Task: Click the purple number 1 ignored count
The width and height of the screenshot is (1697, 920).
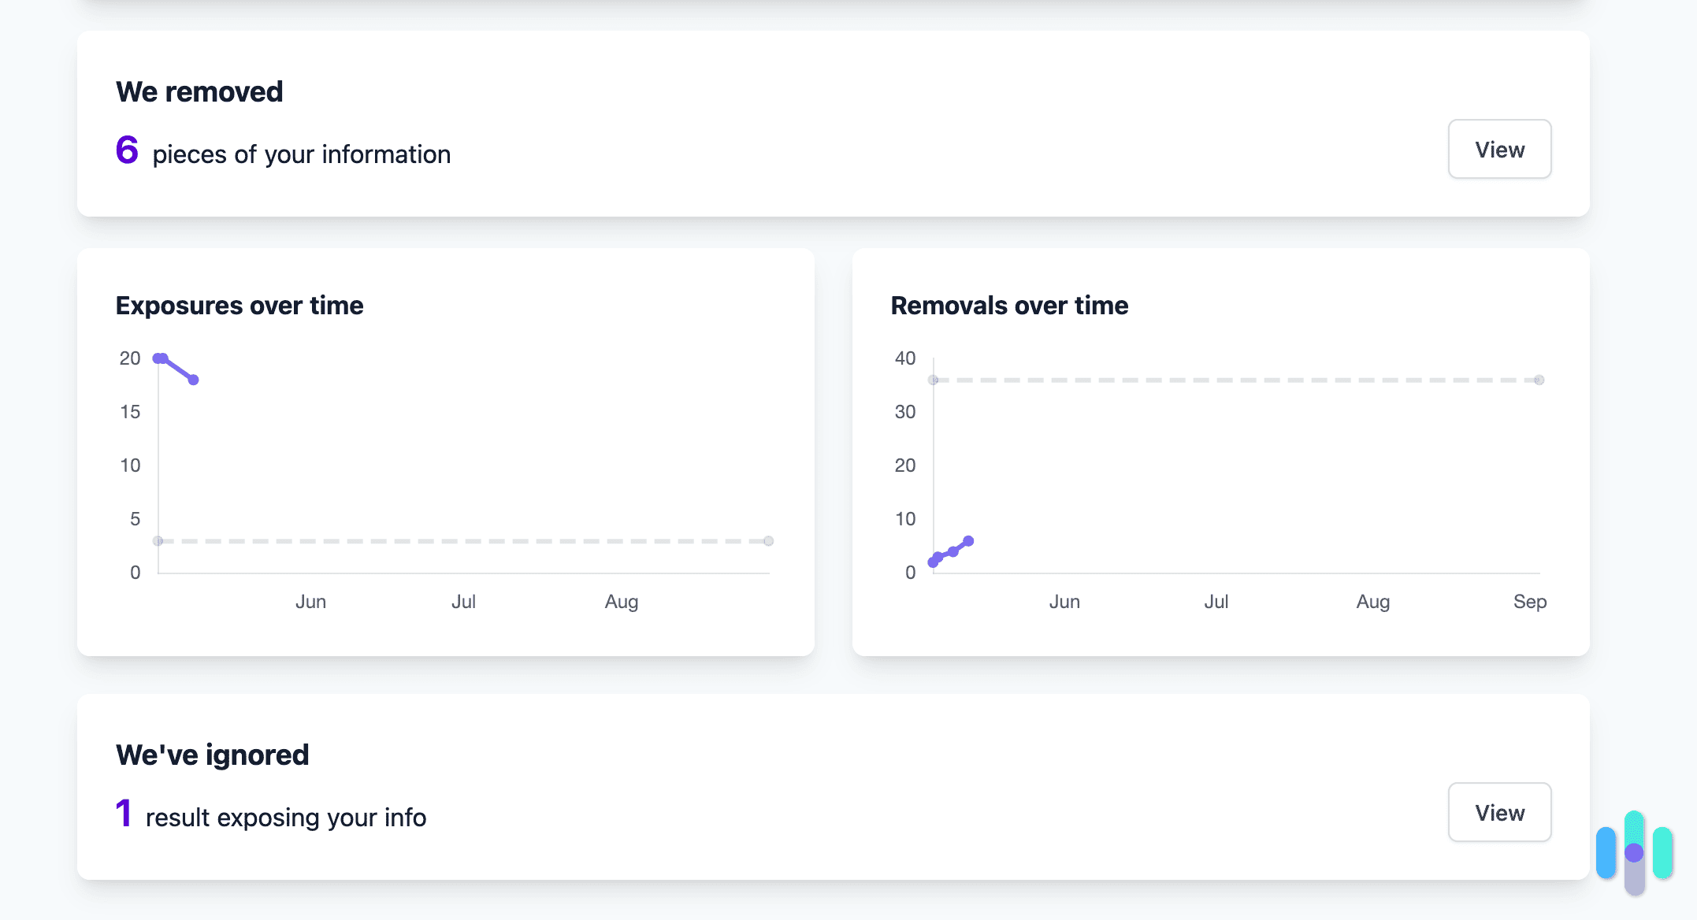Action: pos(123,814)
